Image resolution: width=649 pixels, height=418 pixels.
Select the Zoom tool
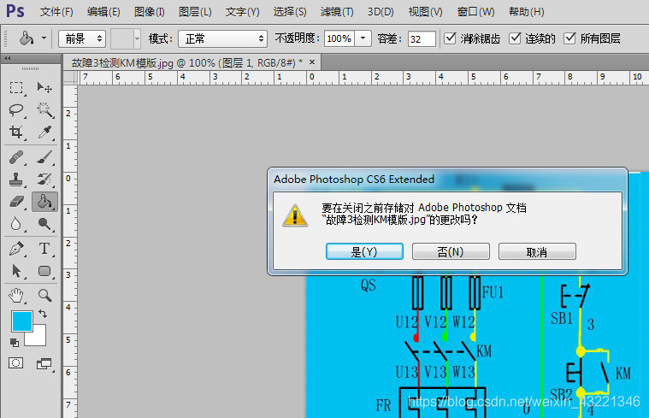point(44,296)
